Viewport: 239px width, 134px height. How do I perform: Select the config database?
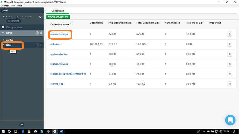point(9,40)
